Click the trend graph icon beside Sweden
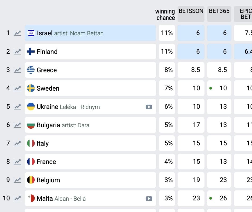The image size is (252, 212). point(17,88)
